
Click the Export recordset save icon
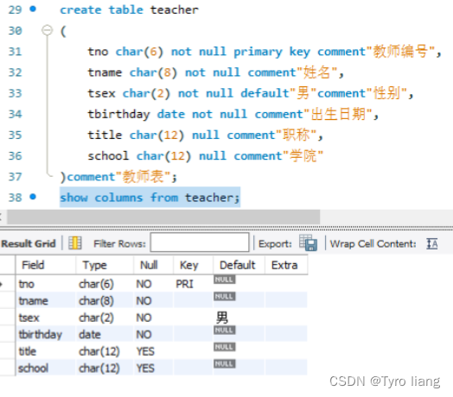(308, 243)
